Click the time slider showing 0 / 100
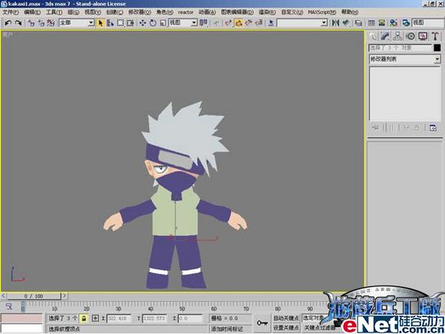This screenshot has height=334, width=445. (34, 296)
